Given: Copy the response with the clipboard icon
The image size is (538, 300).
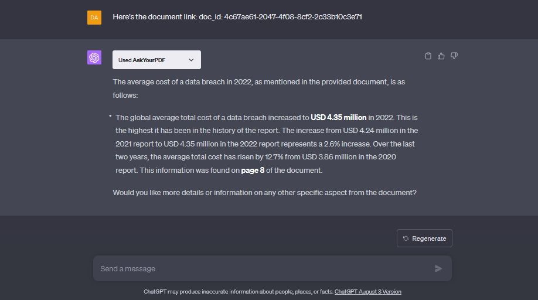Looking at the screenshot, I should click(x=428, y=56).
